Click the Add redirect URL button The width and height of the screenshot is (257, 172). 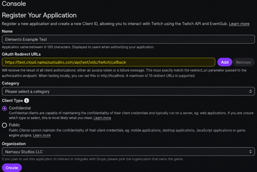pyautogui.click(x=225, y=62)
